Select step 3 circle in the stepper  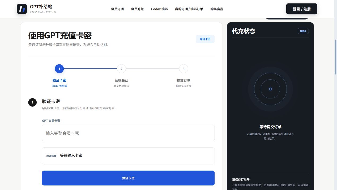184,69
